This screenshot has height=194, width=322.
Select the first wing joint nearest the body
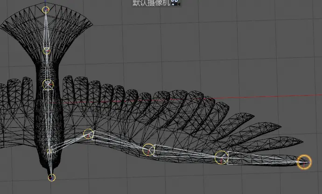click(88, 134)
